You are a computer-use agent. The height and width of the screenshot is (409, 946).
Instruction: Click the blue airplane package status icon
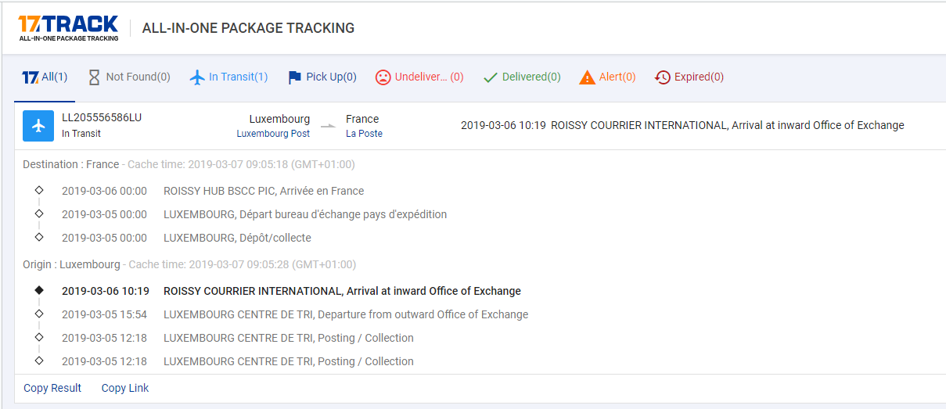38,126
